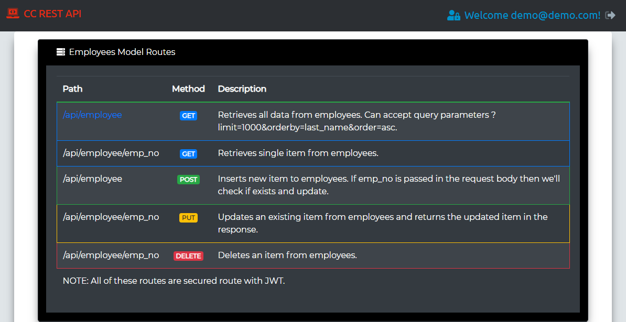Viewport: 626px width, 322px height.
Task: Select the /api/employee/emp_no path in the DELETE row
Action: tap(111, 255)
